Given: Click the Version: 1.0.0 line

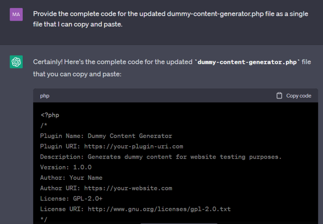Looking at the screenshot, I should tap(66, 167).
